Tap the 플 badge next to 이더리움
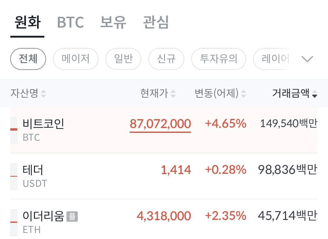This screenshot has height=239, width=328. tap(72, 217)
